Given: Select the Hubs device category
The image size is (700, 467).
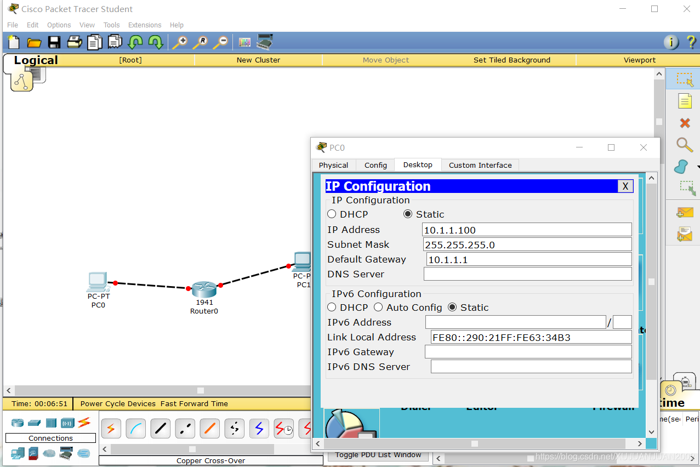Looking at the screenshot, I should [x=51, y=423].
